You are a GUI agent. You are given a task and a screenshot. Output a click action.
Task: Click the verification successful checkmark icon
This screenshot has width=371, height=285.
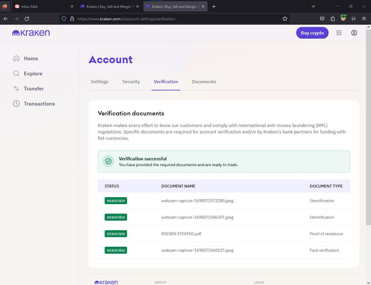(x=108, y=161)
